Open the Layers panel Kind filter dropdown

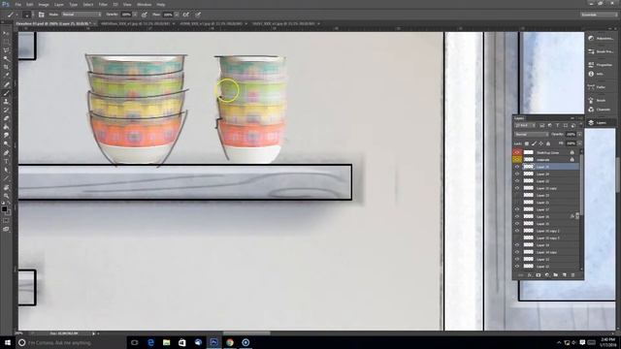525,125
